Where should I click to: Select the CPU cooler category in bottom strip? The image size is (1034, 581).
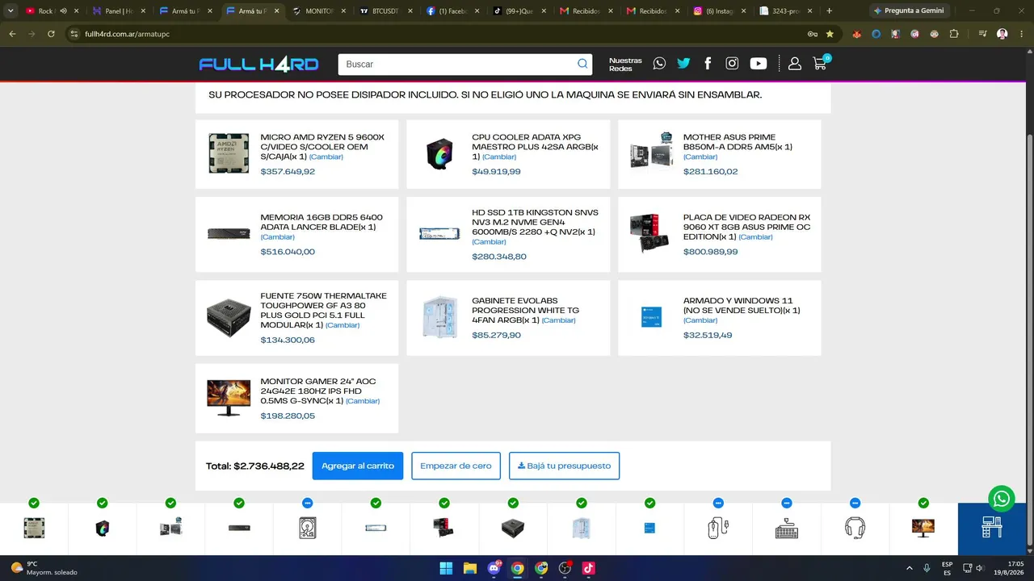[103, 528]
